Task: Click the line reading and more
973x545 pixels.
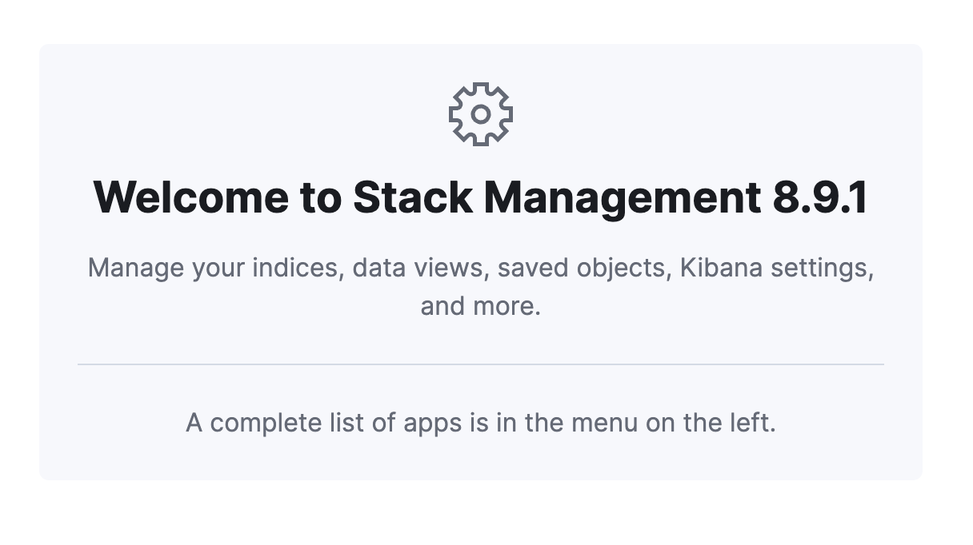Action: pyautogui.click(x=481, y=305)
